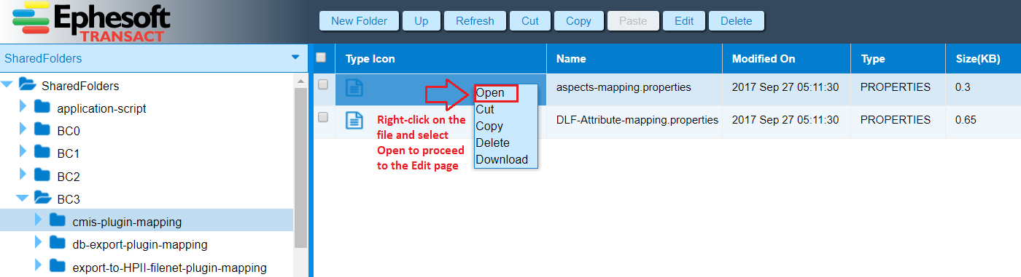Viewport: 1021px width, 277px height.
Task: Expand the BC2 folder node
Action: [x=23, y=175]
